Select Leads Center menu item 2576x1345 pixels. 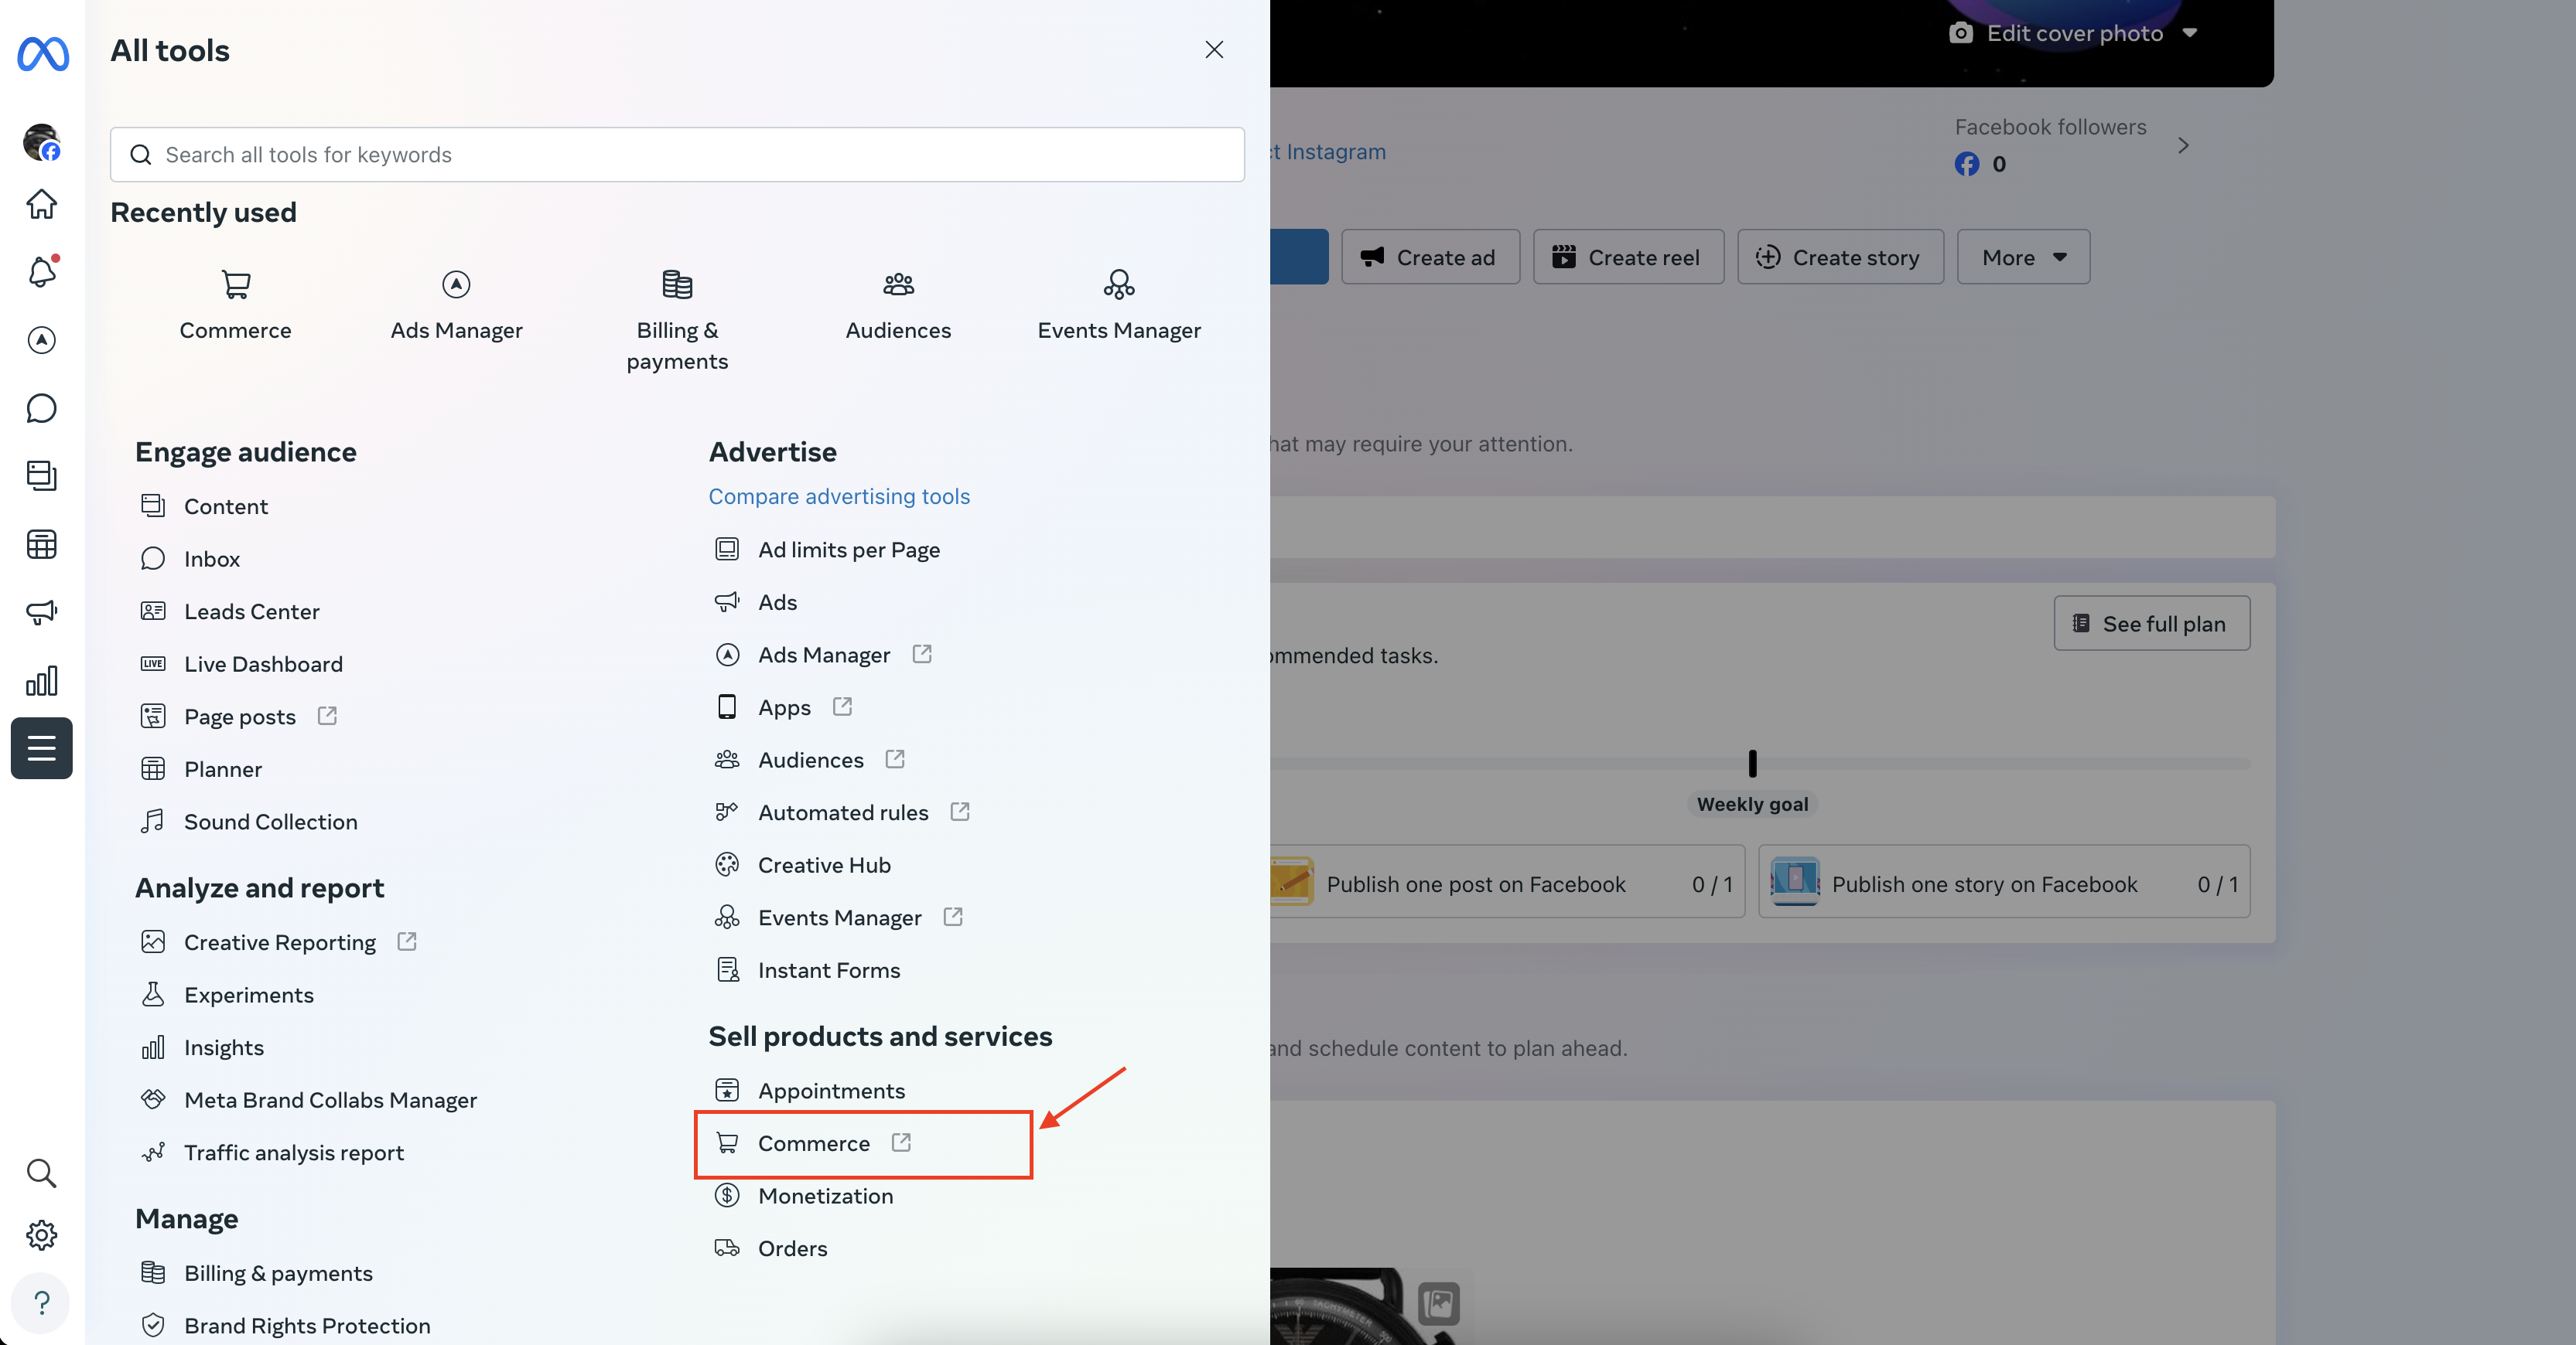251,611
